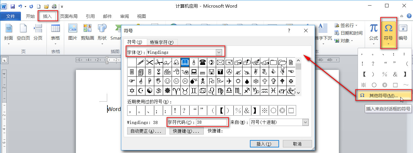Open the 表格 table dropdown
413x153 pixels.
(55, 35)
